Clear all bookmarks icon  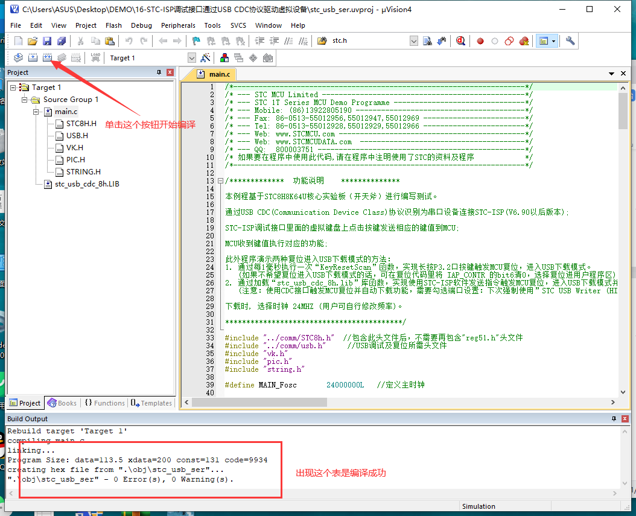[241, 41]
